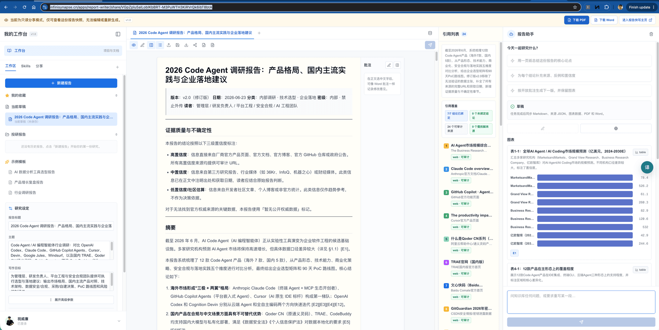
Task: Collapse the 我的工作台 sidebar panel icon
Action: [118, 34]
